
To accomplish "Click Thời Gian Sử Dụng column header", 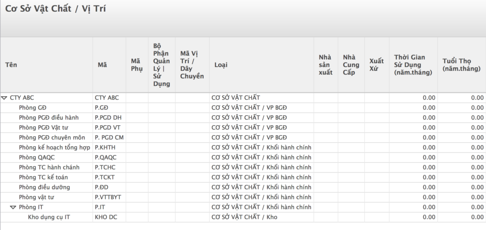I will tap(413, 64).
